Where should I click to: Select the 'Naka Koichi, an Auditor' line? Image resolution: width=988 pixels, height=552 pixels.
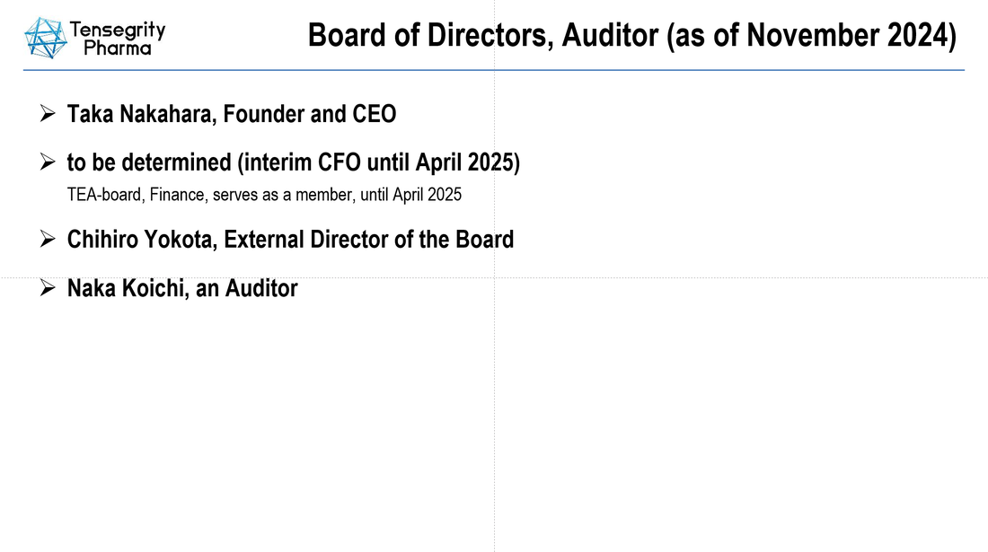pyautogui.click(x=182, y=288)
